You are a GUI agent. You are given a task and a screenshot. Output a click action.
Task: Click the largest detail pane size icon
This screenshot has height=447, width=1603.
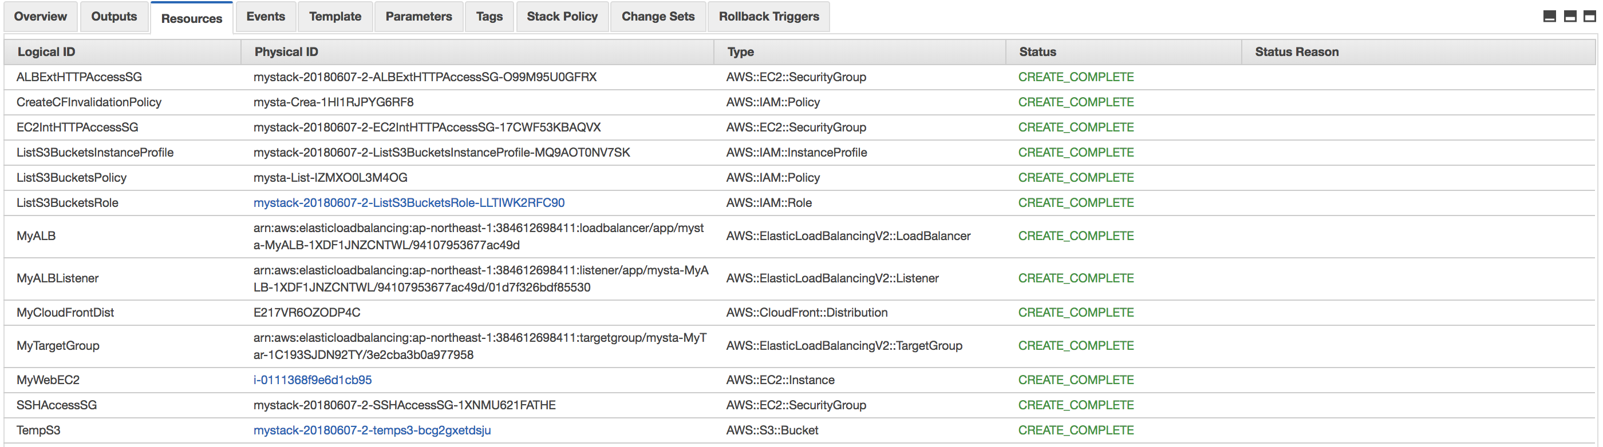[1589, 17]
